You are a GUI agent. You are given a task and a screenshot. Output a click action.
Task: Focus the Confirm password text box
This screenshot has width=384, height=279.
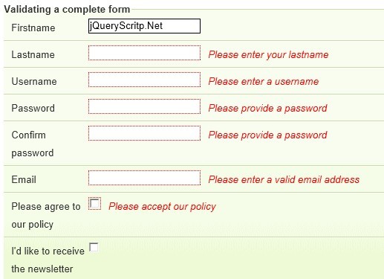(x=144, y=133)
